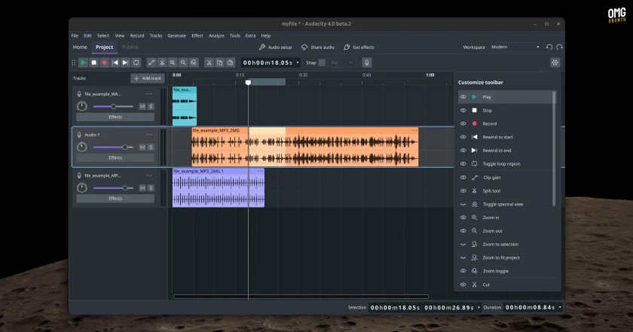
Task: Grab the toolbar drag handle dots
Action: (x=74, y=62)
